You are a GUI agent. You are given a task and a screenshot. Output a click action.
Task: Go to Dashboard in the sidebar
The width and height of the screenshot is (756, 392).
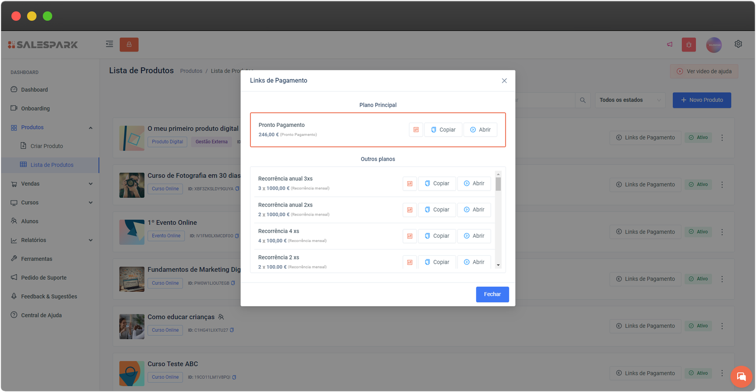coord(34,90)
